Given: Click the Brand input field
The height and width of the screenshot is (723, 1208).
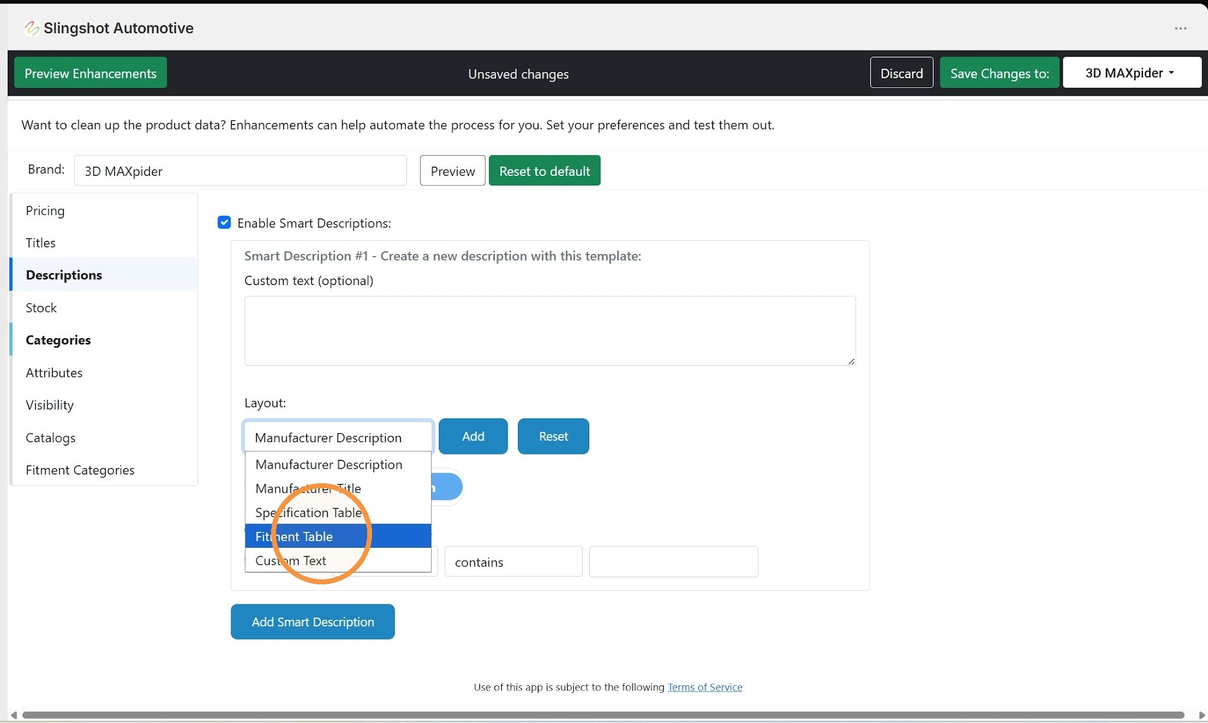Looking at the screenshot, I should click(240, 171).
